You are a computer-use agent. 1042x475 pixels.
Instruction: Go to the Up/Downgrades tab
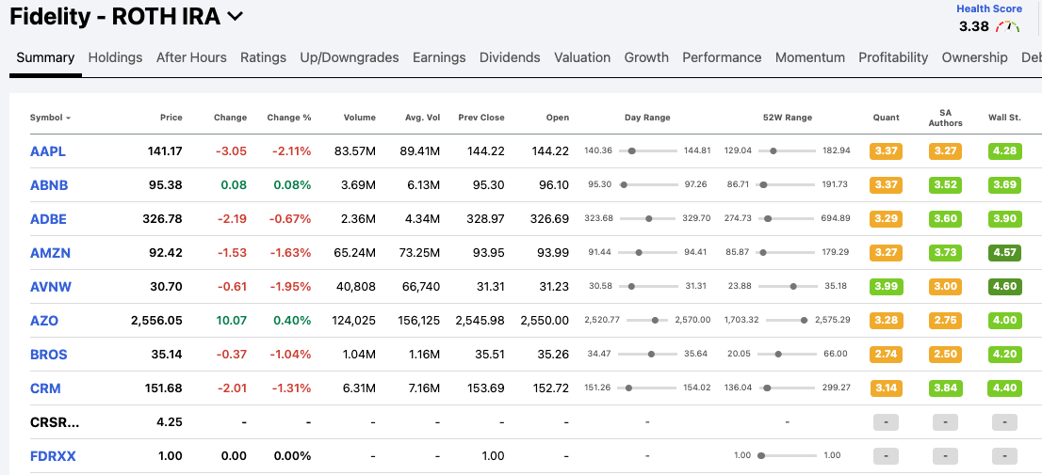tap(350, 57)
